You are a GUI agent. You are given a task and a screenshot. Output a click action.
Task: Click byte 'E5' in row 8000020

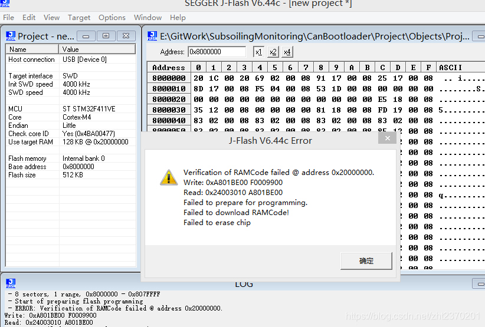(382, 100)
